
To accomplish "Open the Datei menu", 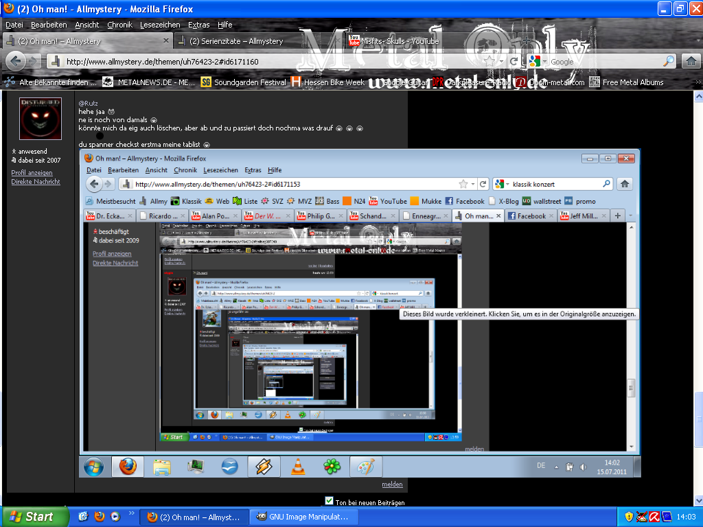I will tap(14, 25).
